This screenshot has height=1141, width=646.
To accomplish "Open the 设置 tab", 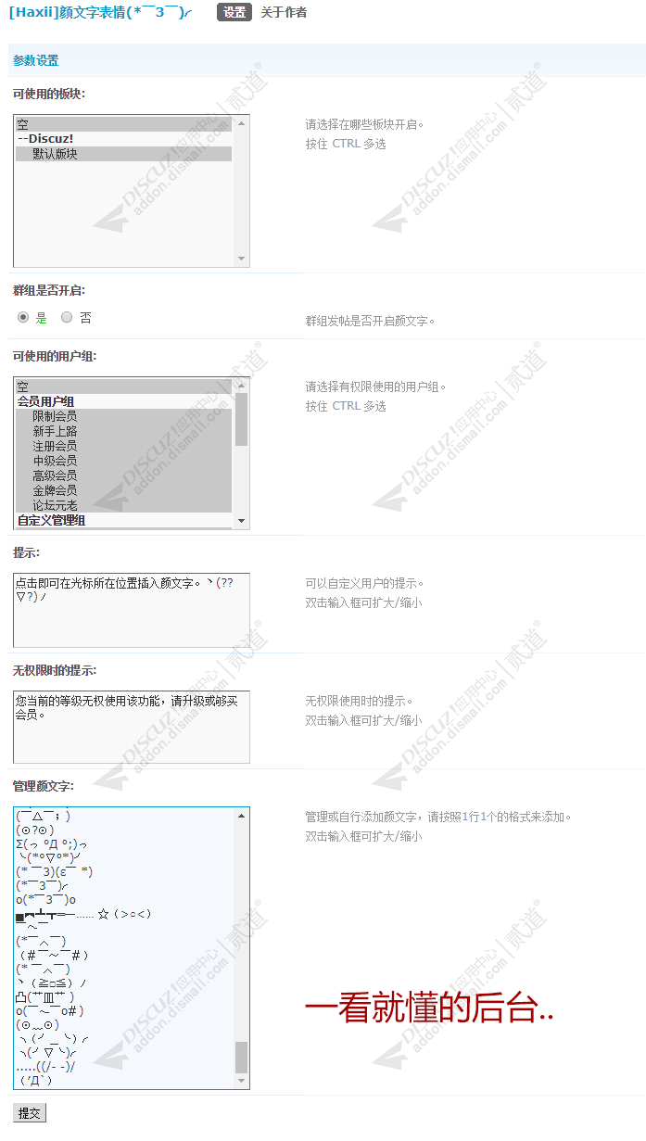I will pos(234,12).
